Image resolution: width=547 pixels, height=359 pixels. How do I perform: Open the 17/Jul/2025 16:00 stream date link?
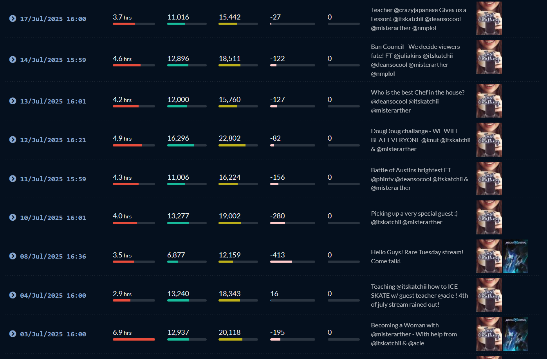53,19
